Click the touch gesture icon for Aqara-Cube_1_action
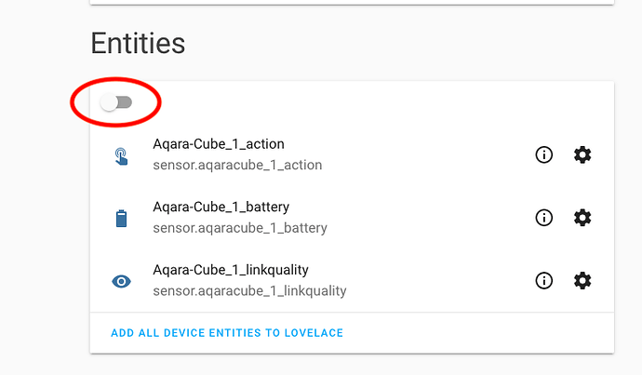This screenshot has width=642, height=375. coord(121,155)
